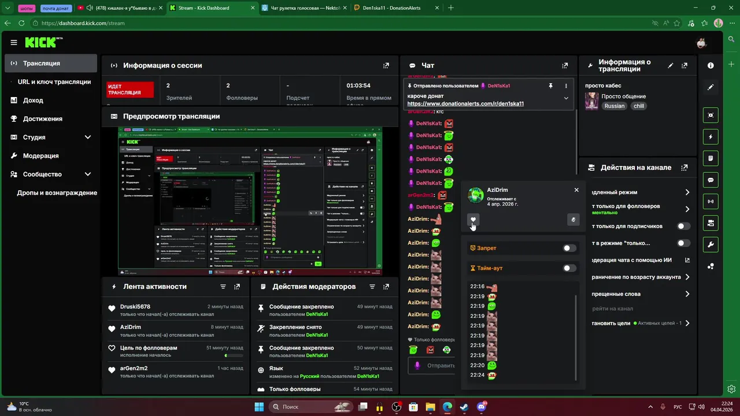This screenshot has height=416, width=740.
Task: Toggle the Тайм-аут timeout switch
Action: [x=569, y=268]
